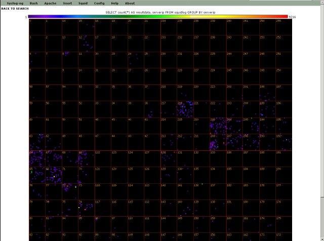This screenshot has width=324, height=241.
Task: Select the Apache menu item
Action: coord(50,3)
